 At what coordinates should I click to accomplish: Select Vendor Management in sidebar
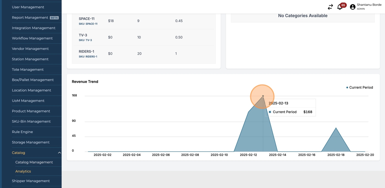[30, 49]
